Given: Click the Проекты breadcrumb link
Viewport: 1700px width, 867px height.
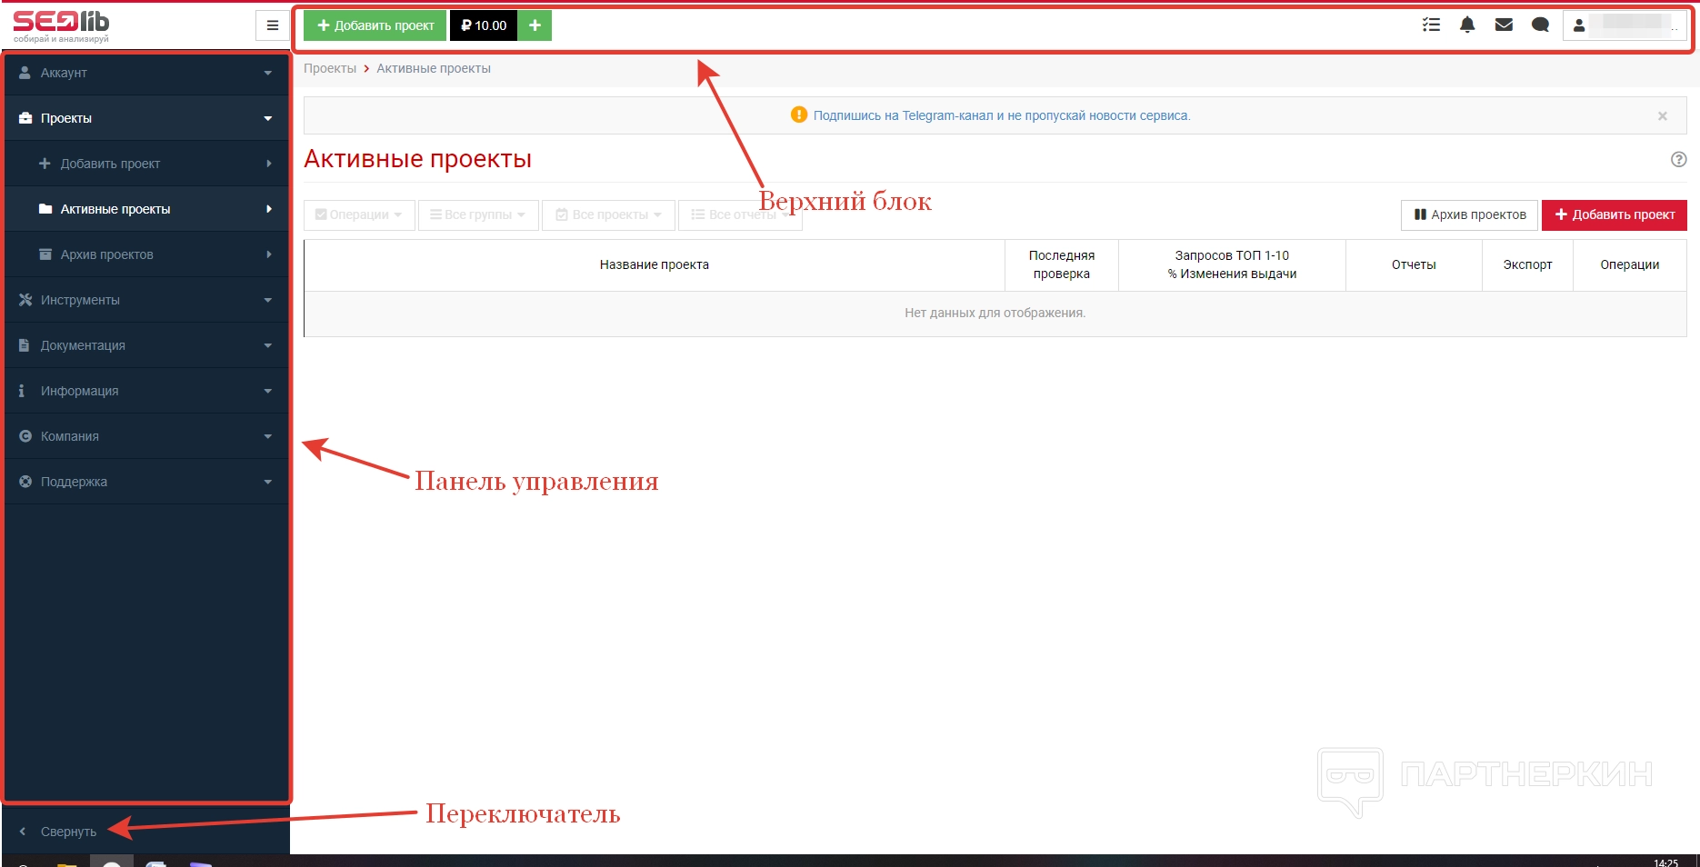Looking at the screenshot, I should [330, 69].
